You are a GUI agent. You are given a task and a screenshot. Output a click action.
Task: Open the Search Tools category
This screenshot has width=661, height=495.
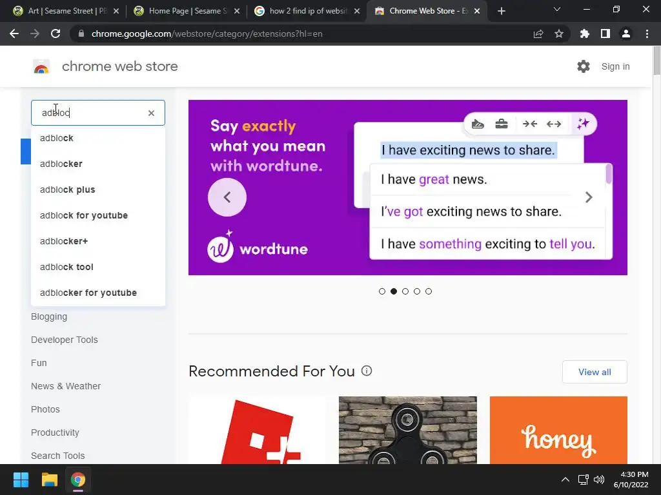point(57,456)
